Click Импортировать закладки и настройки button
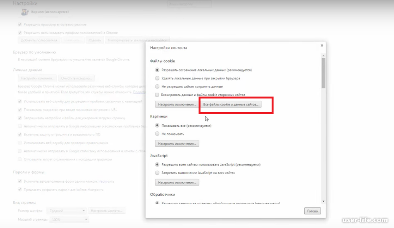 (x=137, y=40)
